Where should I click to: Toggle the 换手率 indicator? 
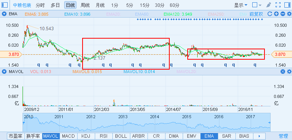click(33, 136)
